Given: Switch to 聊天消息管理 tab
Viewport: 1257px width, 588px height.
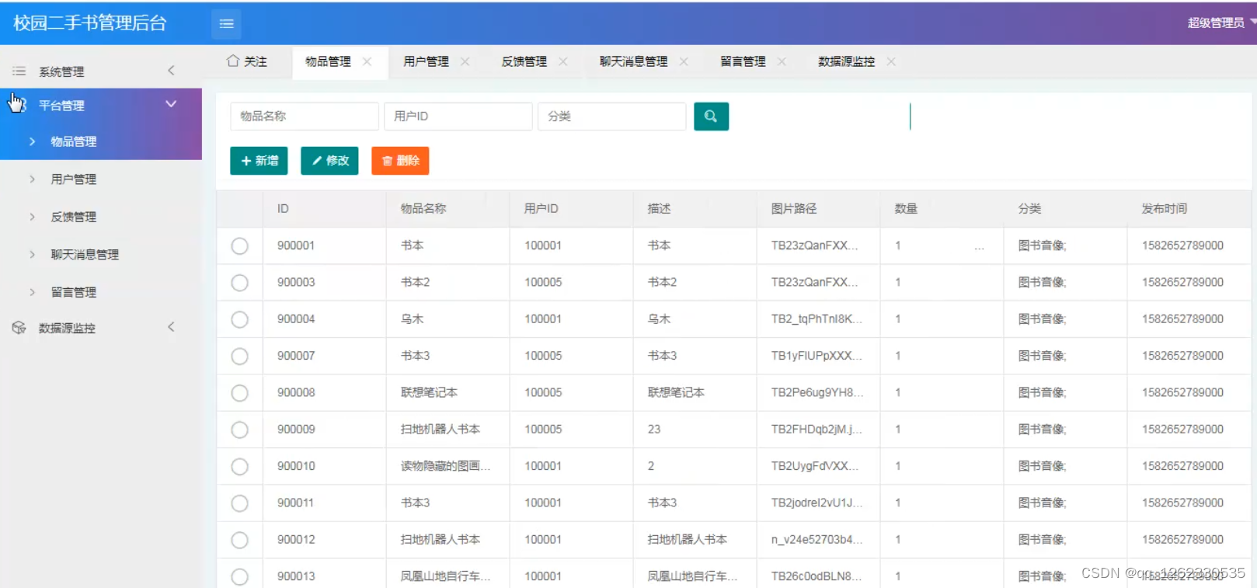Looking at the screenshot, I should [x=634, y=61].
